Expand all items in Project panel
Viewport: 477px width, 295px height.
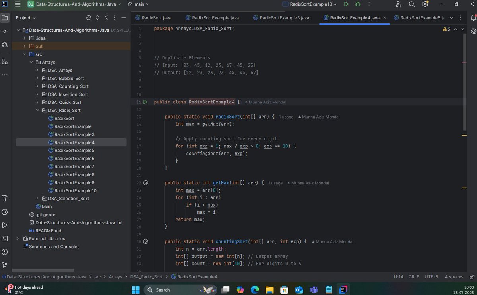pyautogui.click(x=97, y=18)
